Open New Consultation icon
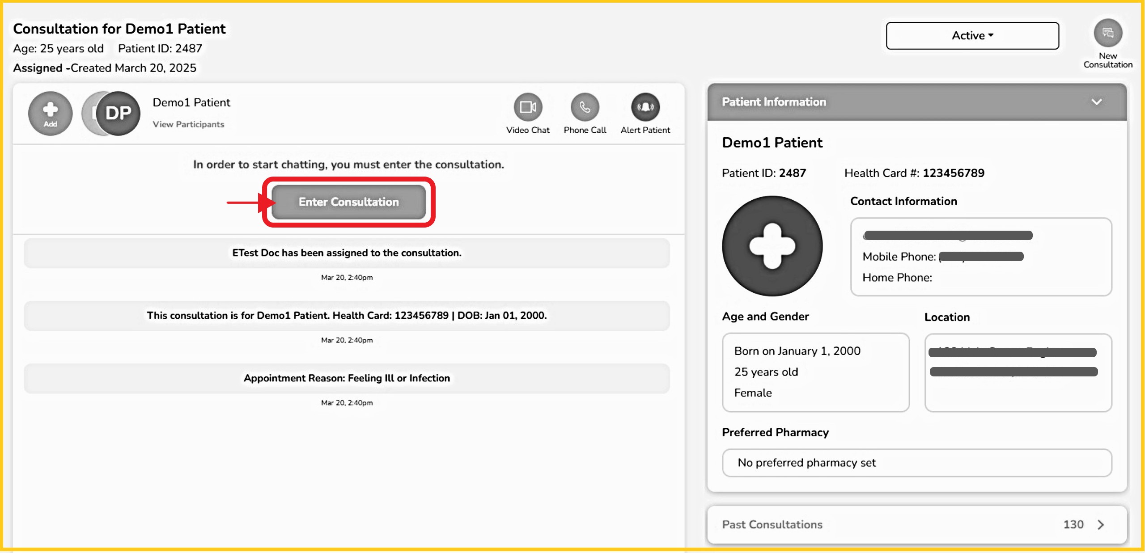1145x553 pixels. [x=1107, y=33]
